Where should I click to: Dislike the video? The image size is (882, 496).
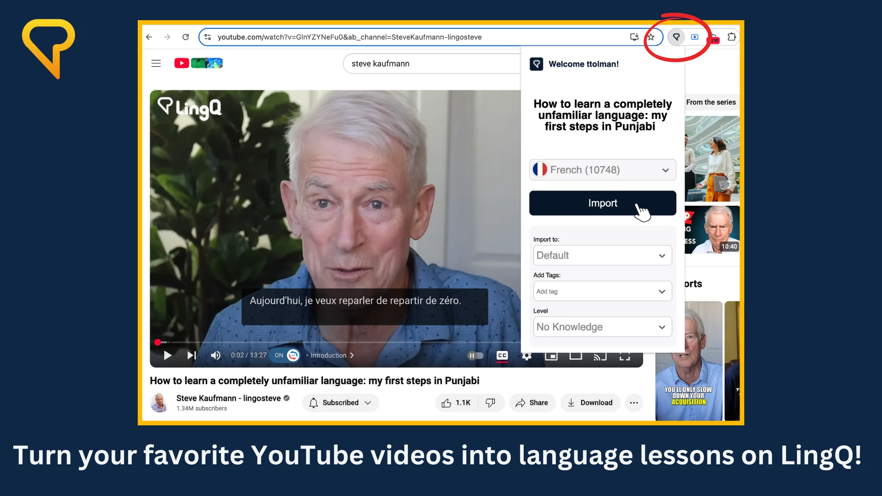coord(491,403)
